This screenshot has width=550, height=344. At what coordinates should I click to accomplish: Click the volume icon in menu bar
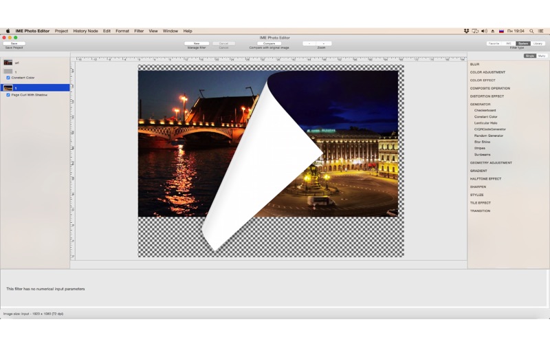[x=484, y=31]
